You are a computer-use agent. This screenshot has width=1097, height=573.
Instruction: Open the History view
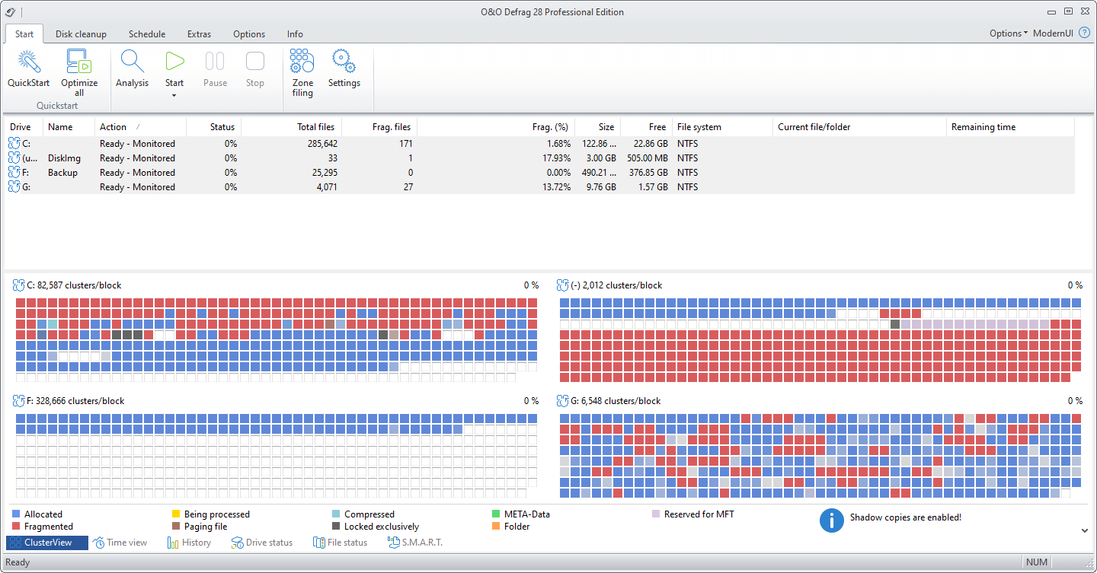coord(189,543)
